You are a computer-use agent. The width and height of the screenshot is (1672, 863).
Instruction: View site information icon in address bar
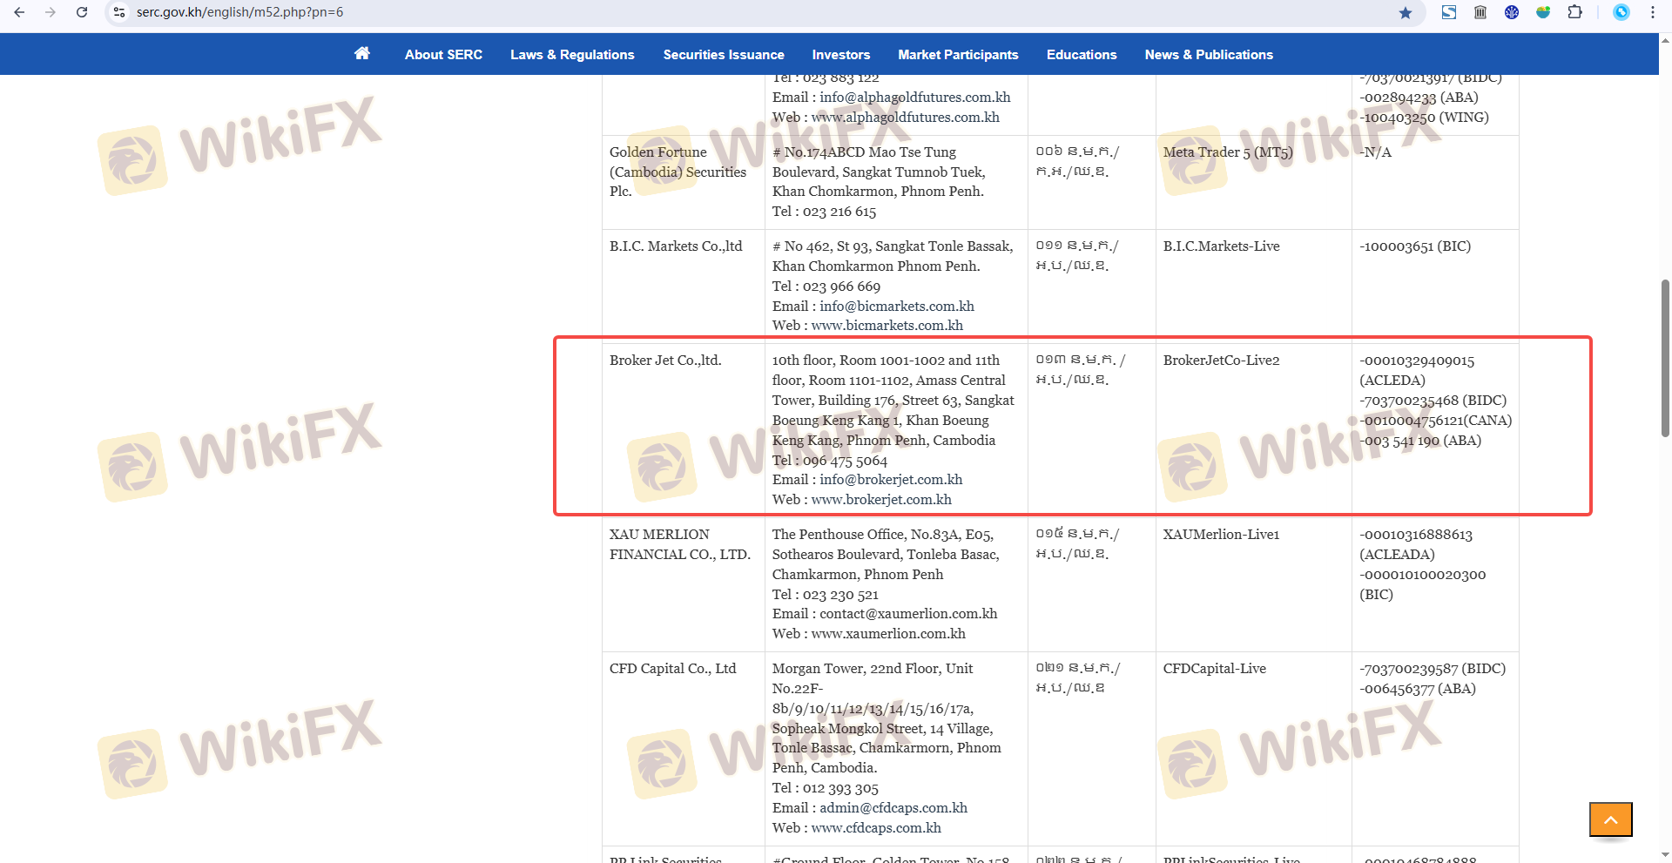(x=119, y=12)
